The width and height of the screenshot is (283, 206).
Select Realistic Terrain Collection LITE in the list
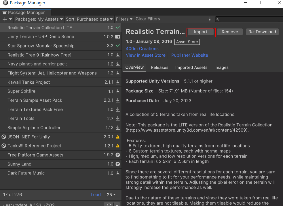point(61,28)
